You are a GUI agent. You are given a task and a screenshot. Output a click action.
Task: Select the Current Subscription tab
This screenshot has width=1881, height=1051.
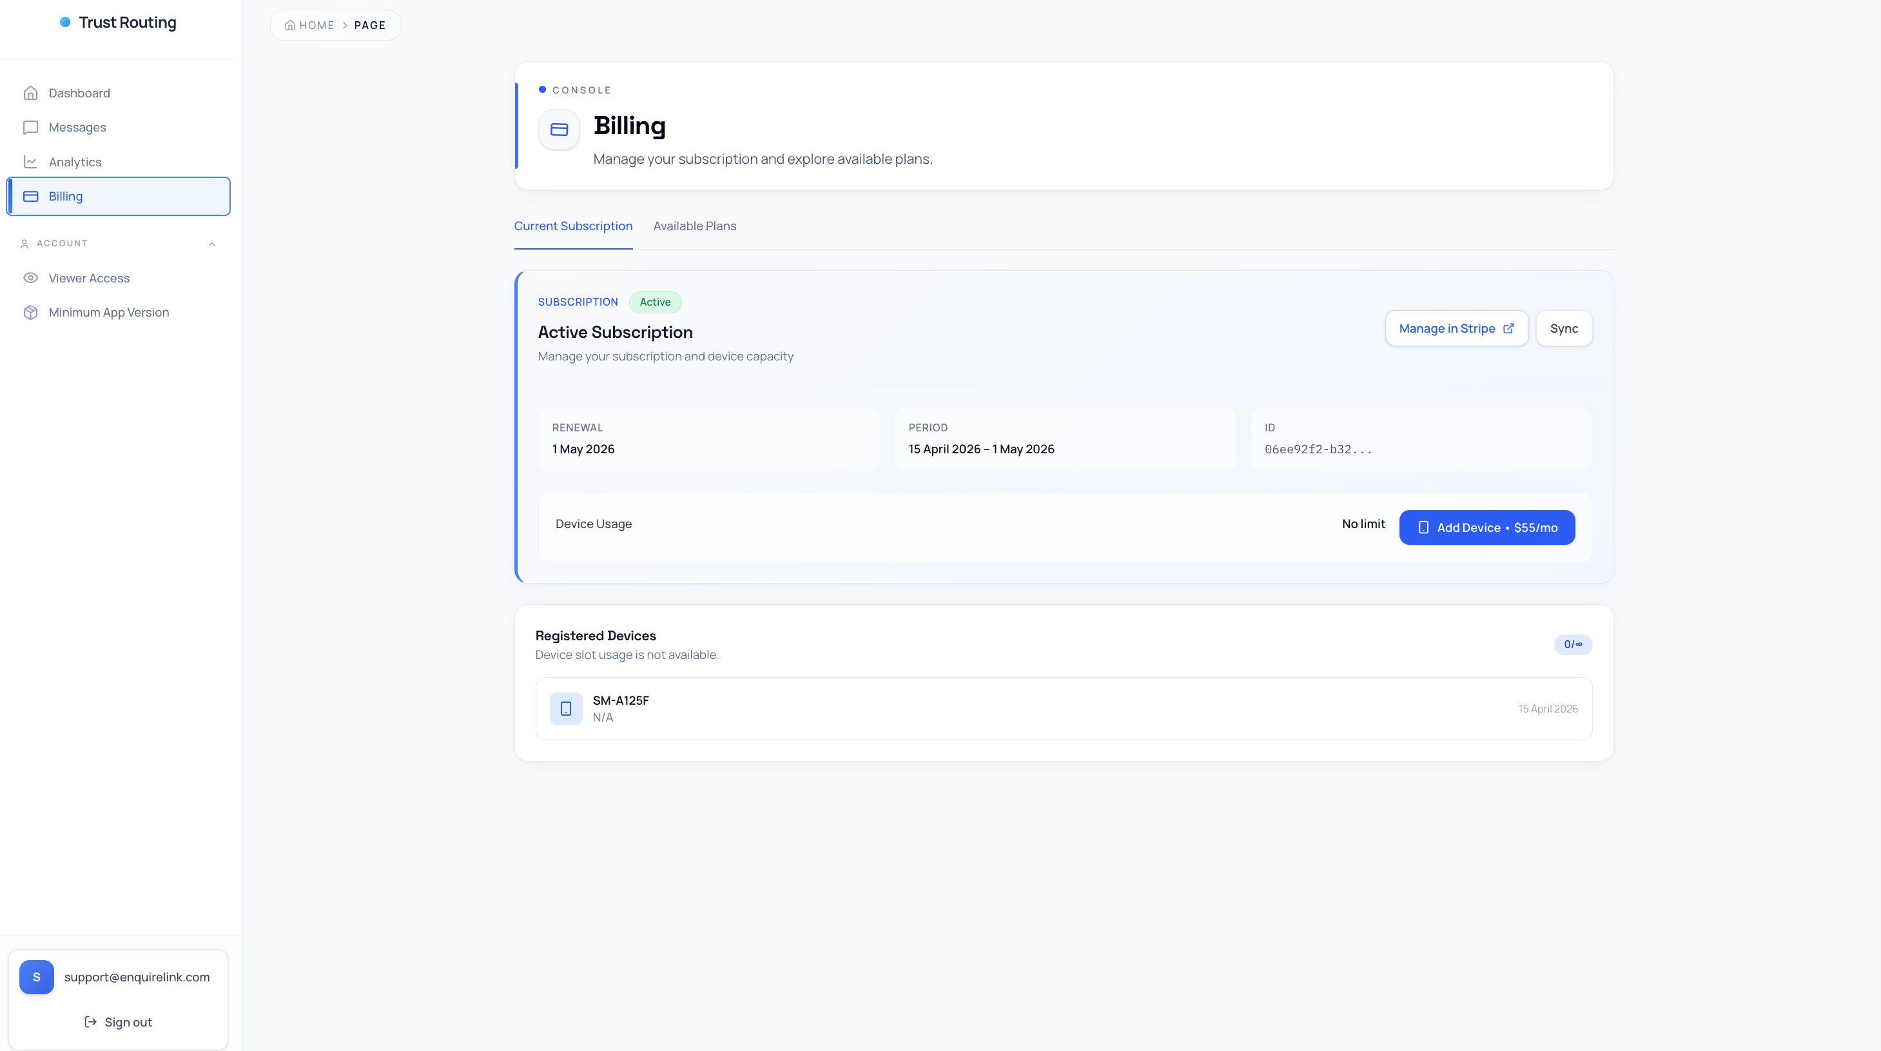pos(573,226)
